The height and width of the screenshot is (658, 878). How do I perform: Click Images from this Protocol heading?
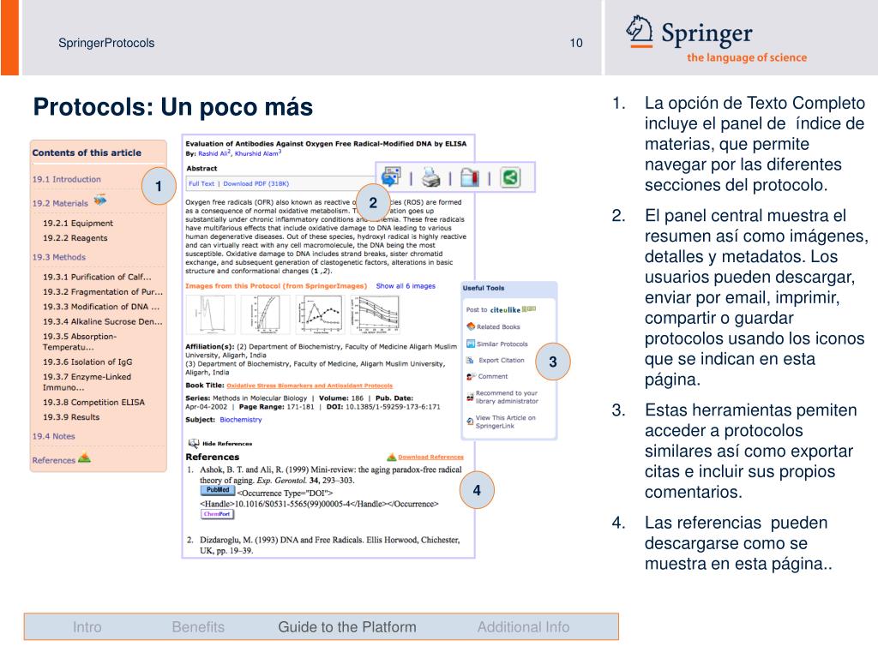276,286
